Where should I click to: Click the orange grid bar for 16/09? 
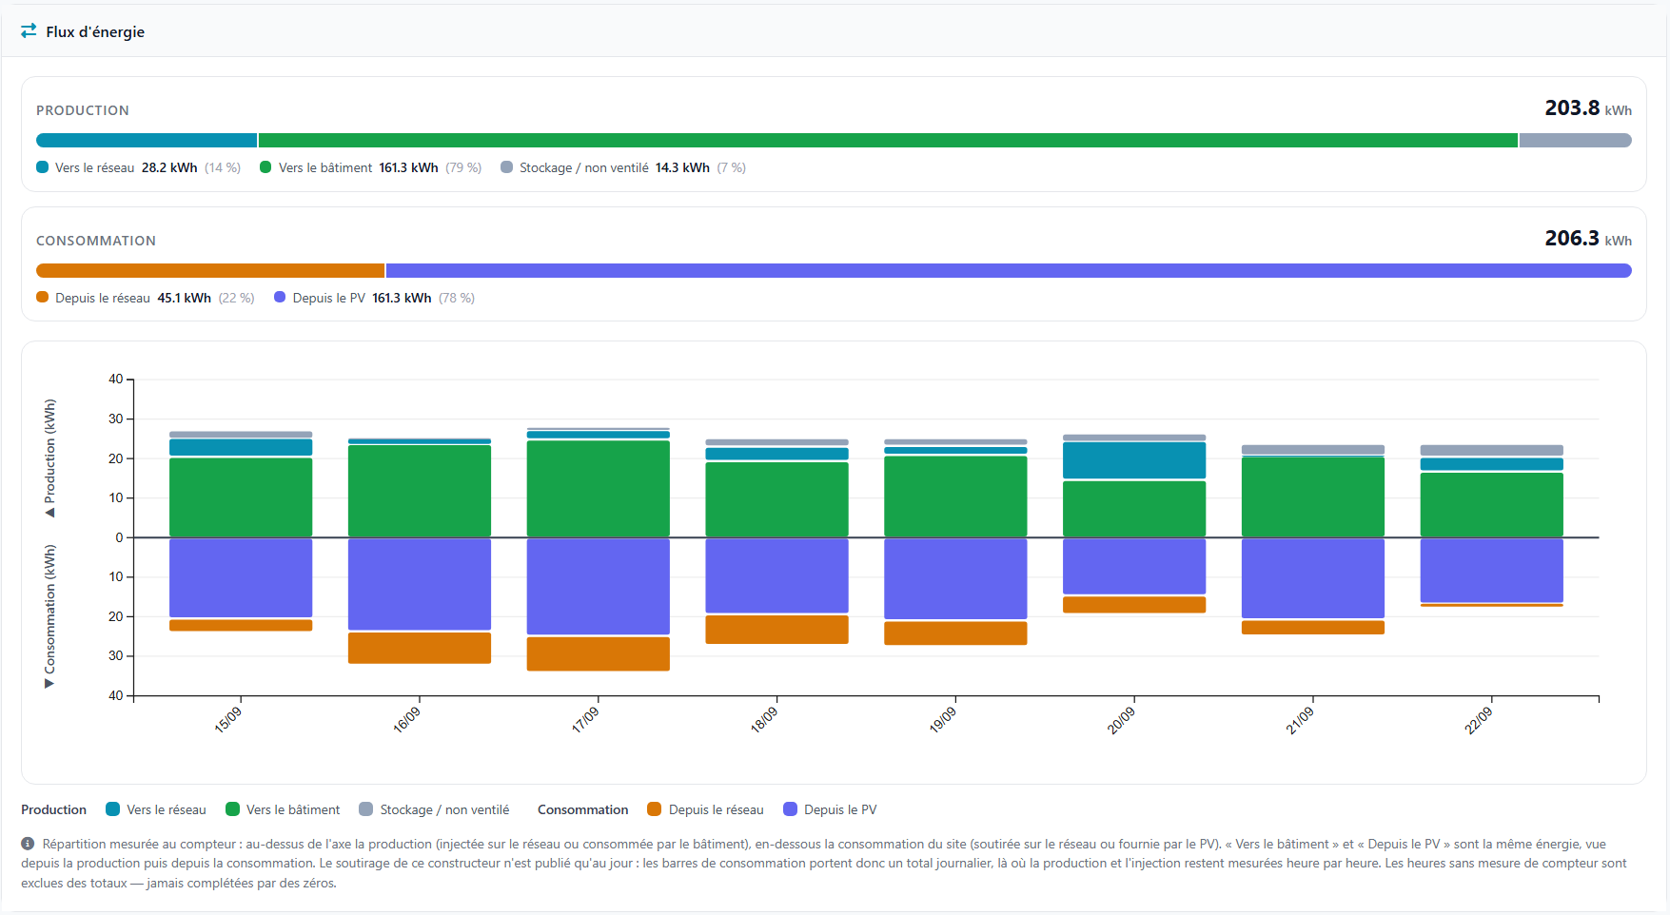pos(420,648)
